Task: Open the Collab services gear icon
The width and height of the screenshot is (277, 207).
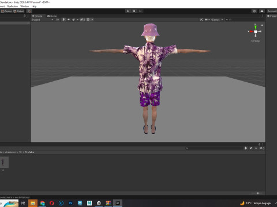Action: click(x=254, y=11)
